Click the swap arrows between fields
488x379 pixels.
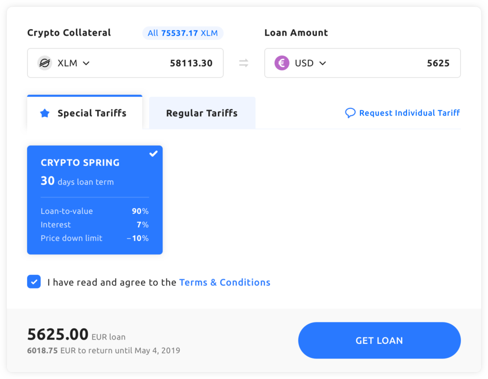(244, 63)
